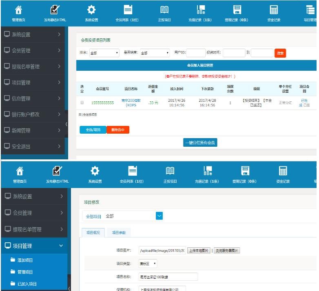
Task: Click 发布静态HTML icon in lower toolbar
Action: (x=57, y=171)
